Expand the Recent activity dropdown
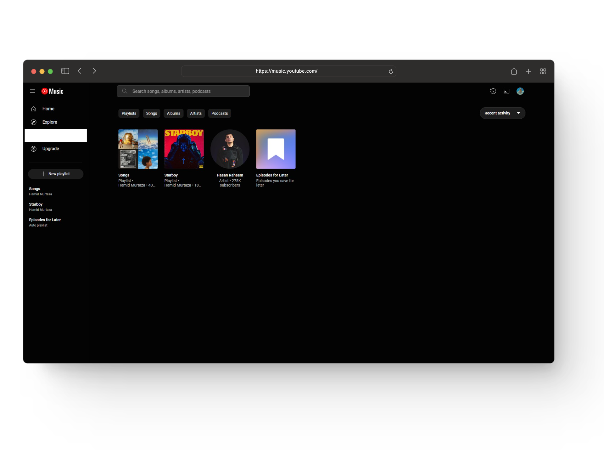604x453 pixels. (502, 113)
